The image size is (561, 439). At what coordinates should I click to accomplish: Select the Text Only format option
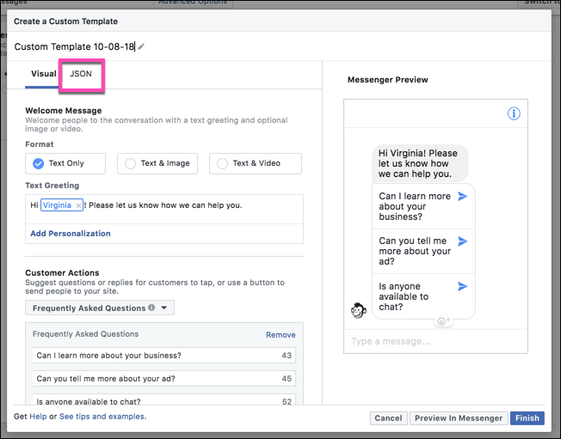point(65,163)
